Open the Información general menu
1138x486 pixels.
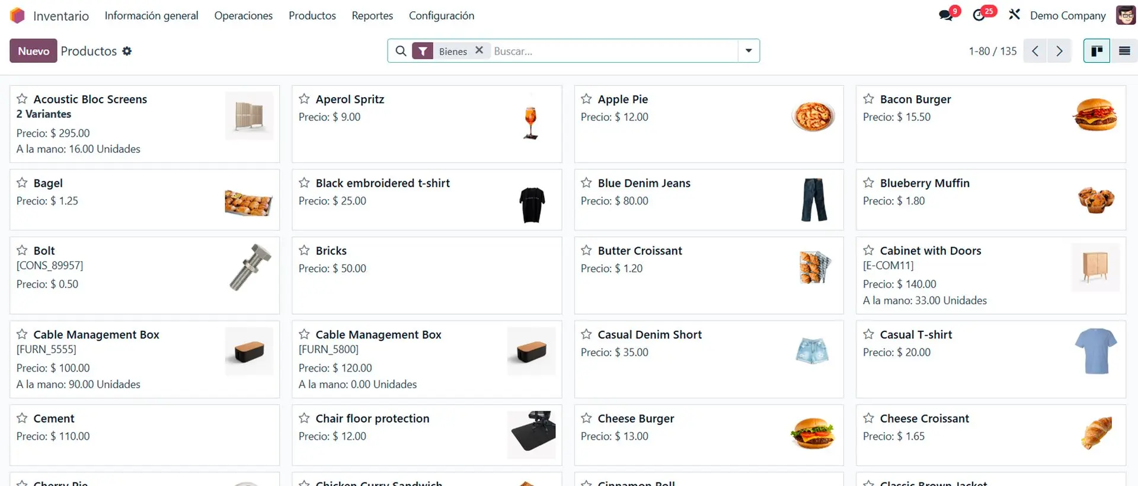pos(151,15)
